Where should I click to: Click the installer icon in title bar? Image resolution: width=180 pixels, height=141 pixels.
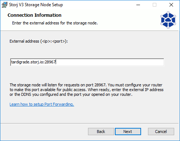pos(4,5)
